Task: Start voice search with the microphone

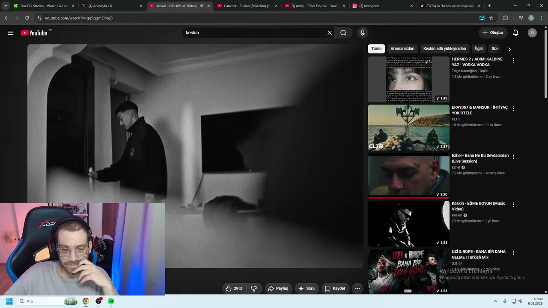Action: click(x=363, y=33)
